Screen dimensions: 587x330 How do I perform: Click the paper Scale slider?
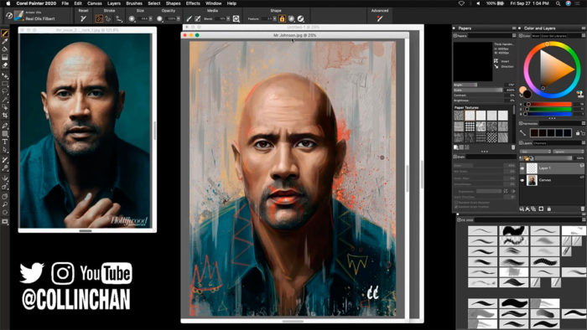pos(478,90)
